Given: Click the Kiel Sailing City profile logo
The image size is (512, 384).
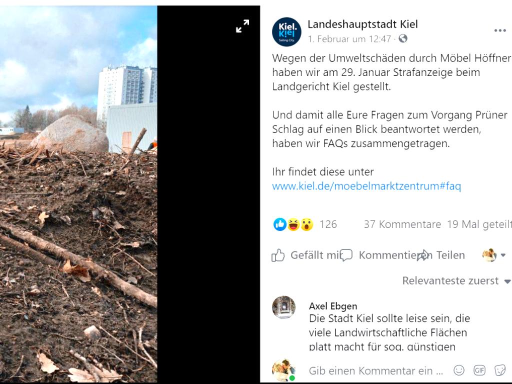Looking at the screenshot, I should [286, 31].
